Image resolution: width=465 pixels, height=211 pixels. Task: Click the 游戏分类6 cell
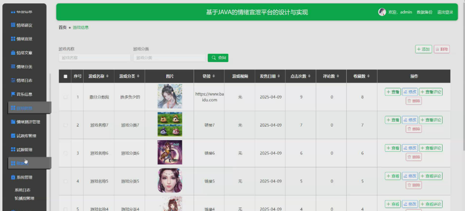pos(130,153)
